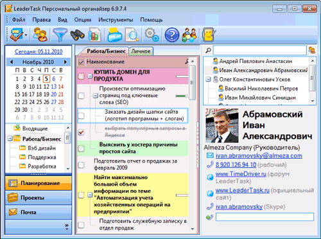The width and height of the screenshot is (321, 239).
Task: Collapse the Работа/Бизнес folder tree
Action: pos(10,139)
